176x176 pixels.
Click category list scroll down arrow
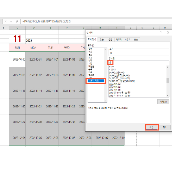click(105, 101)
